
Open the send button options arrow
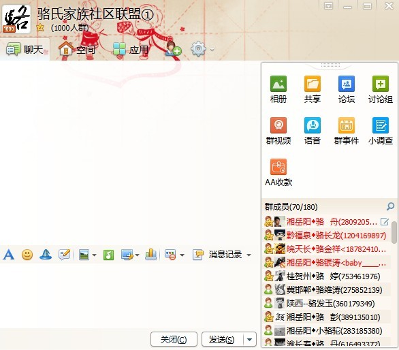(x=250, y=340)
